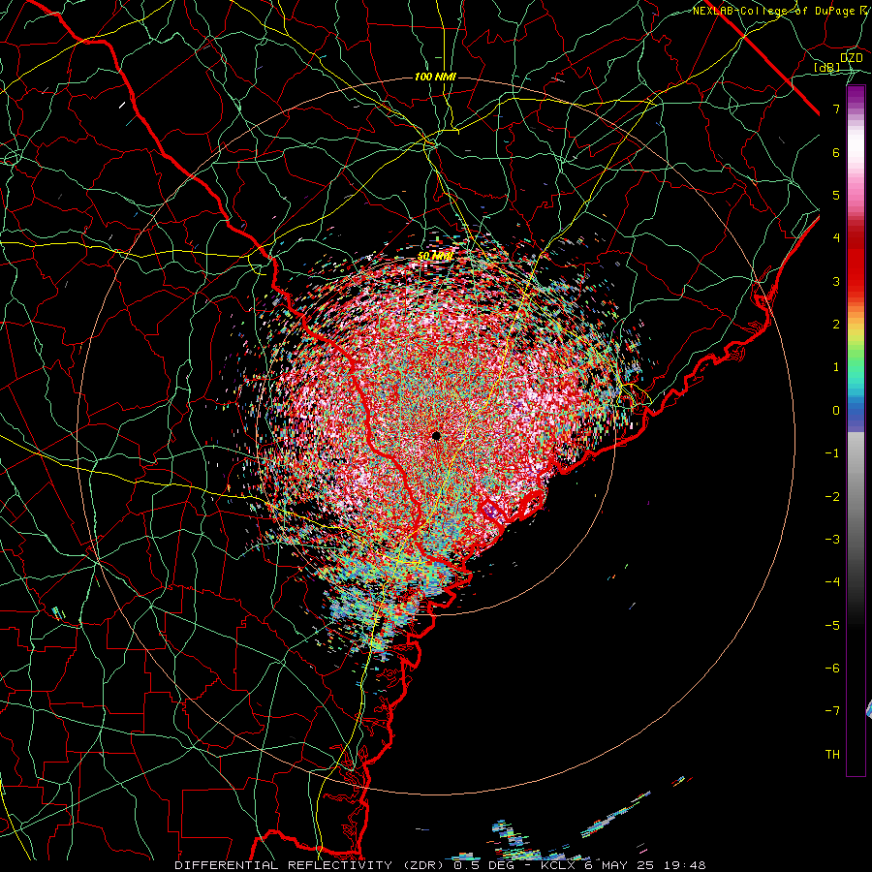Click the "KCLX" station identifier in caption

[559, 865]
